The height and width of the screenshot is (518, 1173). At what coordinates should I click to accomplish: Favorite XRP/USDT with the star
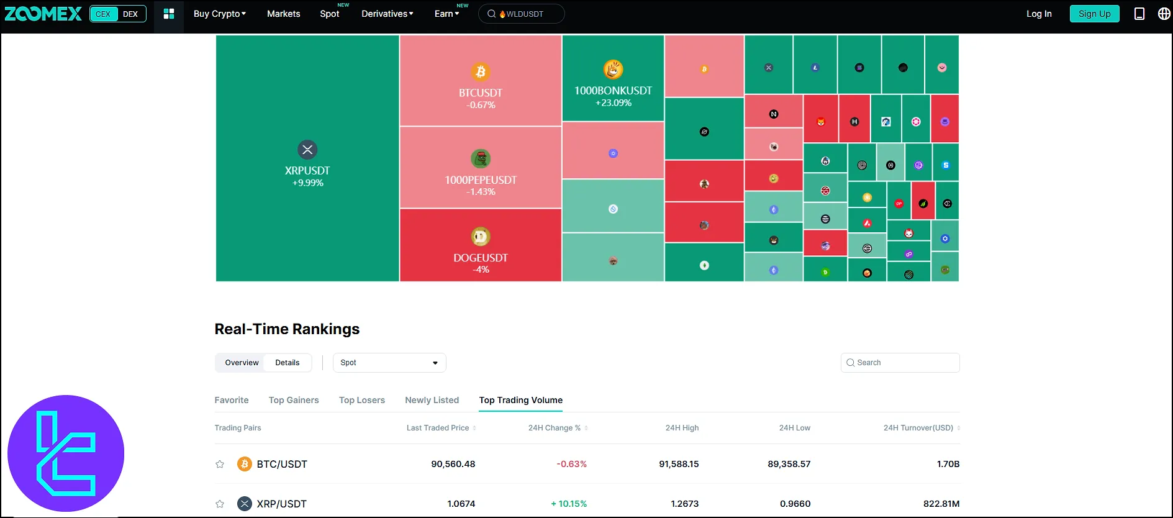[x=220, y=504]
